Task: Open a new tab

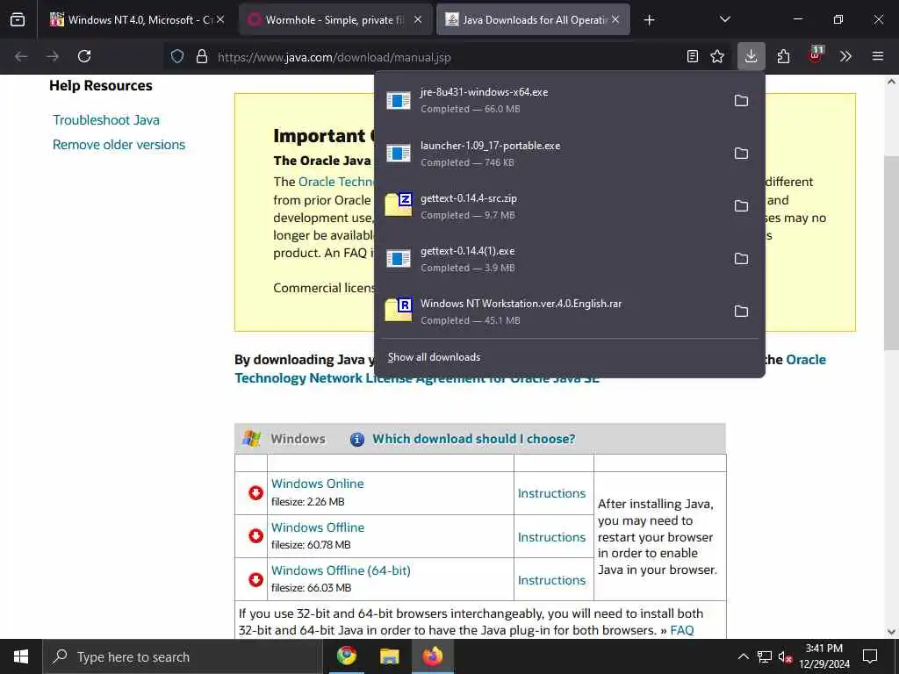Action: (x=649, y=20)
